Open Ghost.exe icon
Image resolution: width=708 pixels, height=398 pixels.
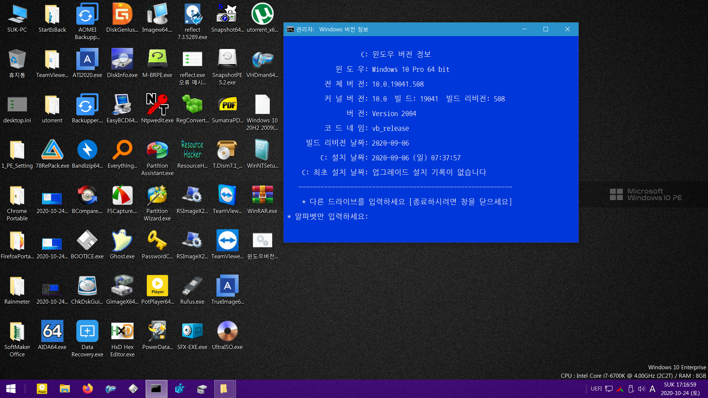pos(122,245)
